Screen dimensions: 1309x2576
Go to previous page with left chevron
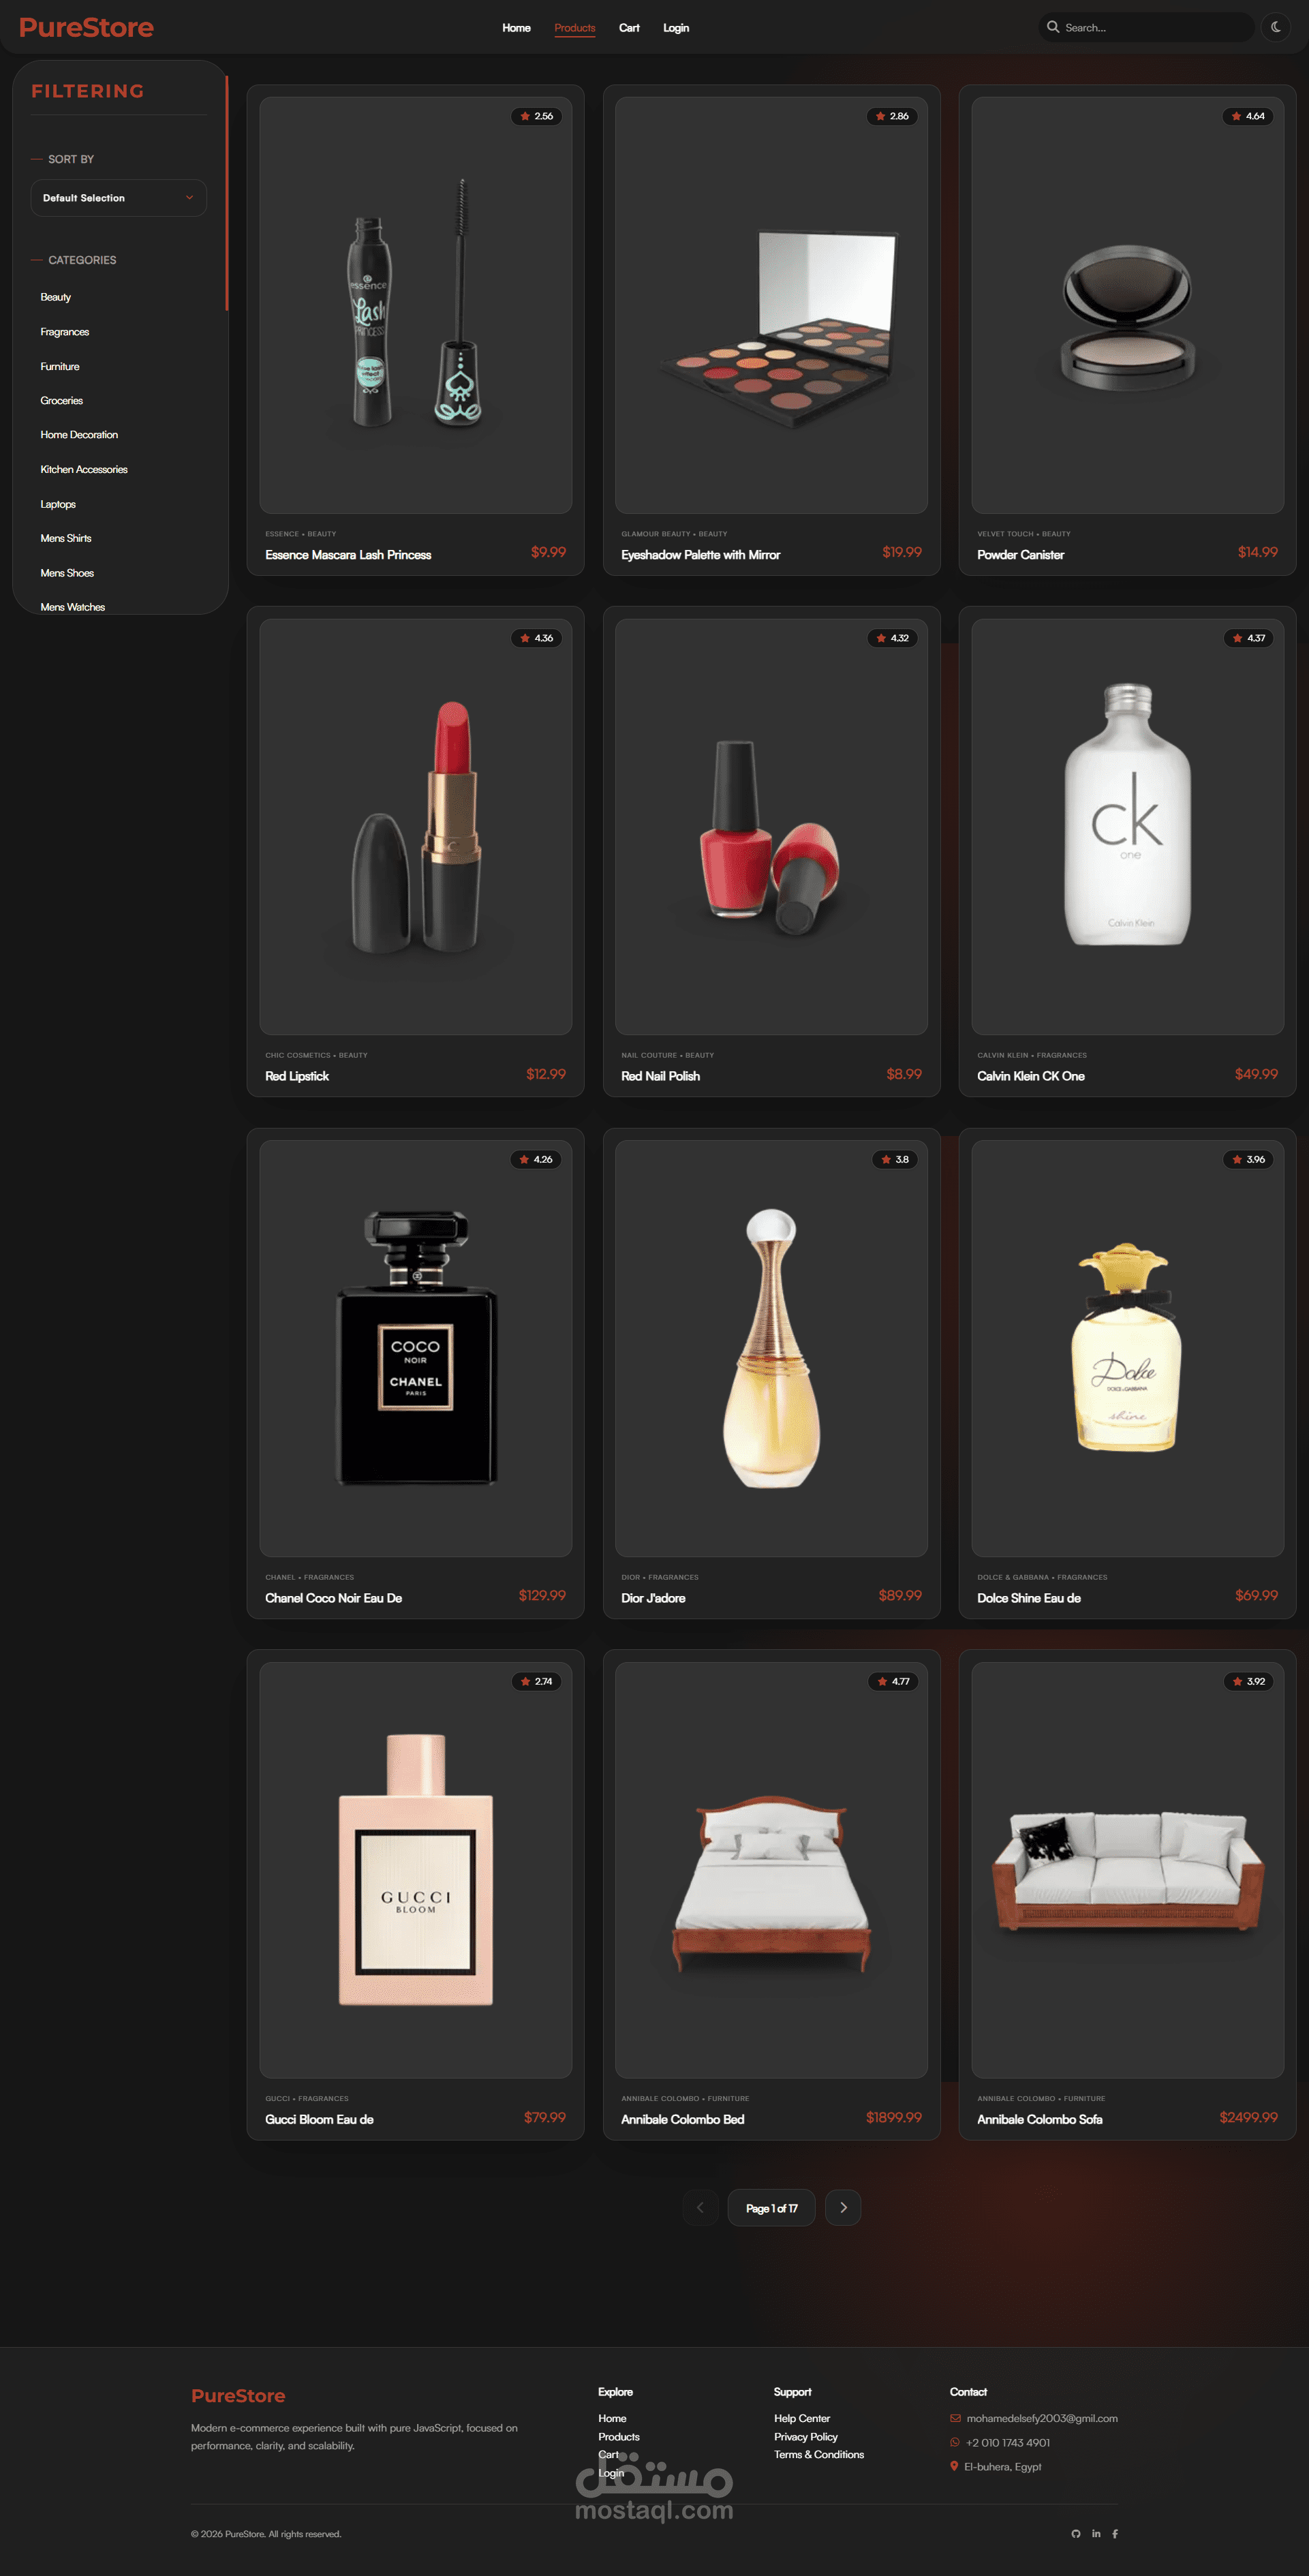[700, 2207]
